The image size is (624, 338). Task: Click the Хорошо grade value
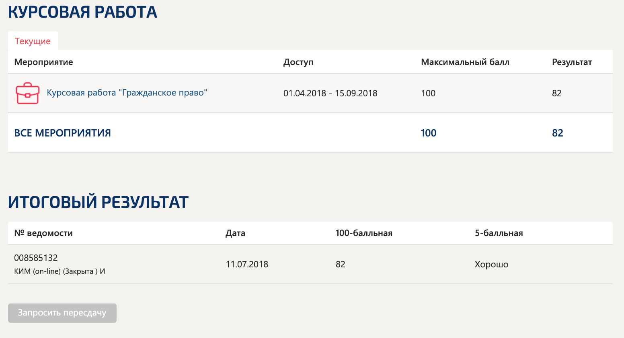pos(491,265)
